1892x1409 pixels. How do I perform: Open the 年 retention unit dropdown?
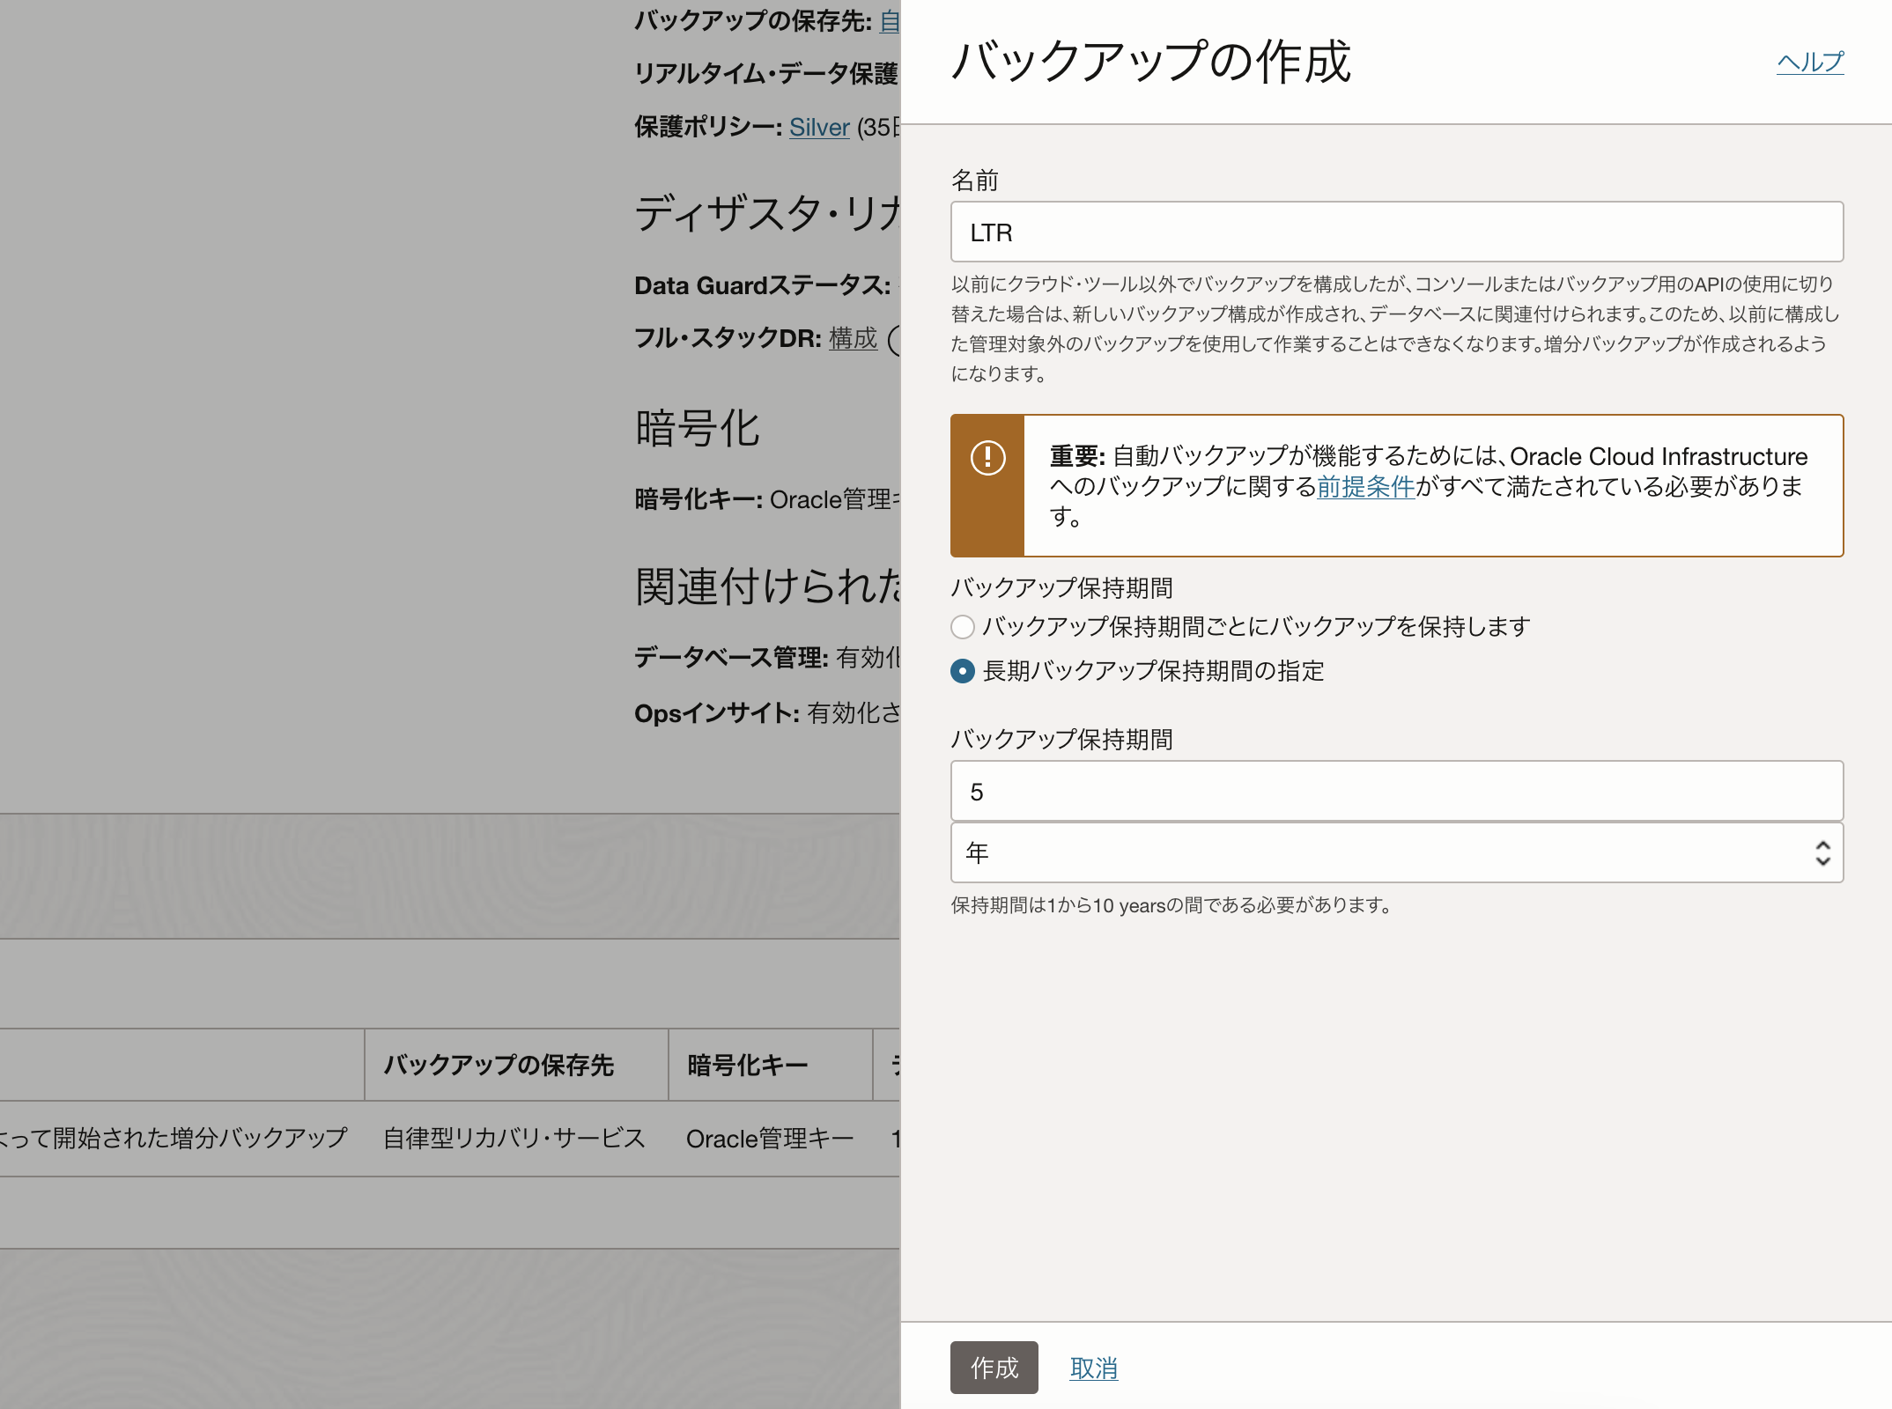1396,852
